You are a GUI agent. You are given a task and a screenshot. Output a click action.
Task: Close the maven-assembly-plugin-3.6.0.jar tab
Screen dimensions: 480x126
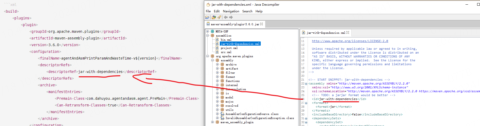coord(261,24)
